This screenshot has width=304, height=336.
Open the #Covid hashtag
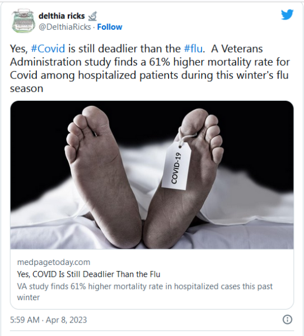(48, 49)
